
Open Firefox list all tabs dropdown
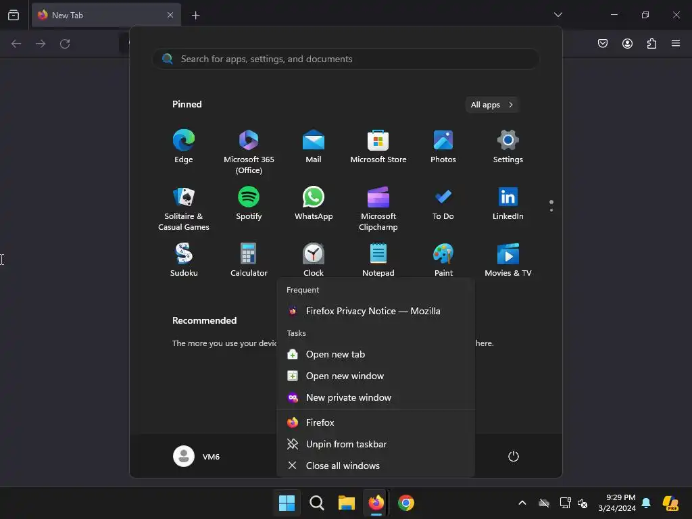[x=558, y=15]
